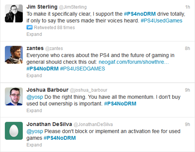Screen dimensions: 195x152
Task: Open the Retweeted 88 times link
Action: click(54, 28)
